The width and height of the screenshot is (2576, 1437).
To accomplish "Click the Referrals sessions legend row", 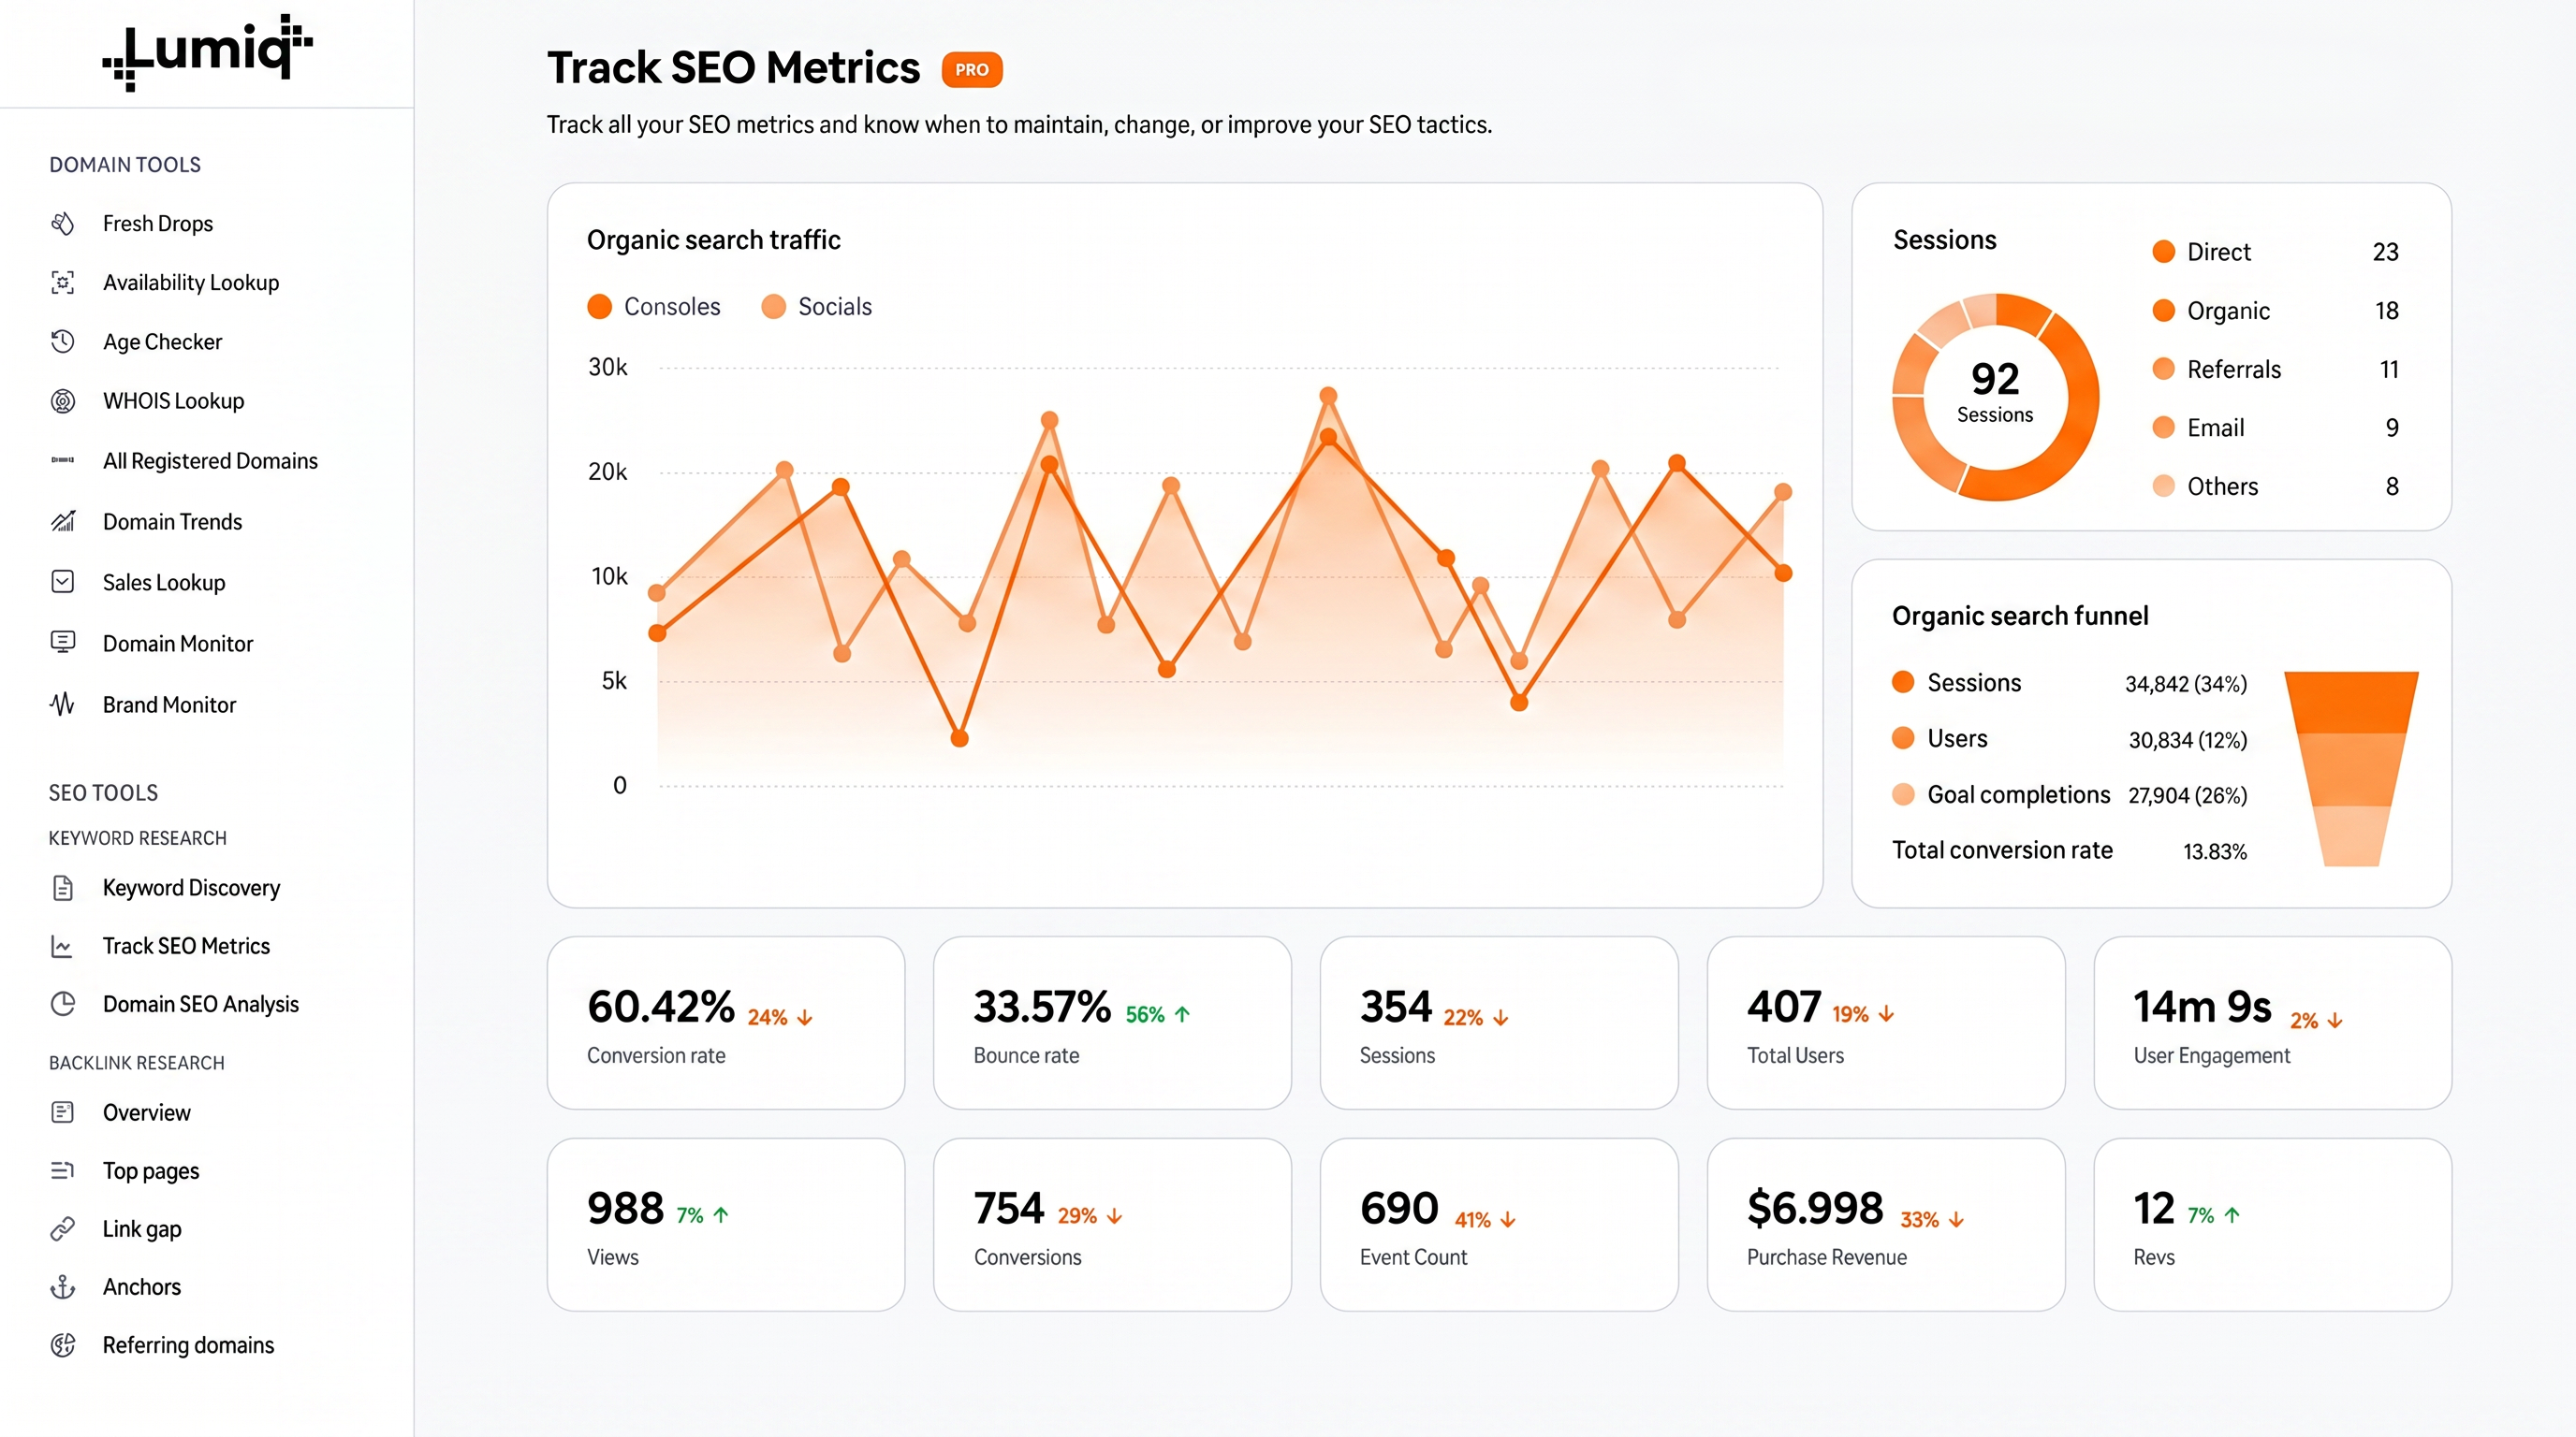I will [x=2276, y=370].
